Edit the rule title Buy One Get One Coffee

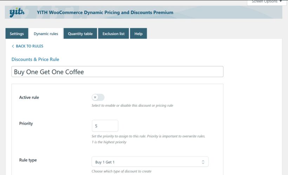tap(117, 72)
